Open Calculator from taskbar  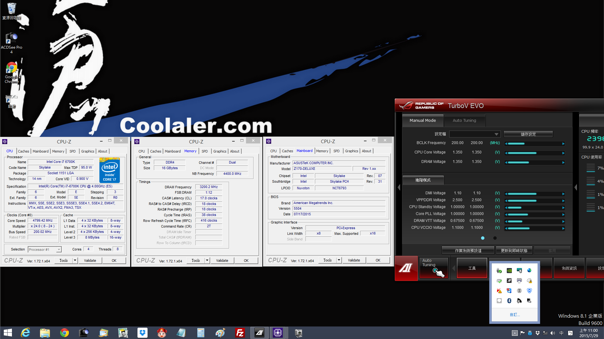201,333
